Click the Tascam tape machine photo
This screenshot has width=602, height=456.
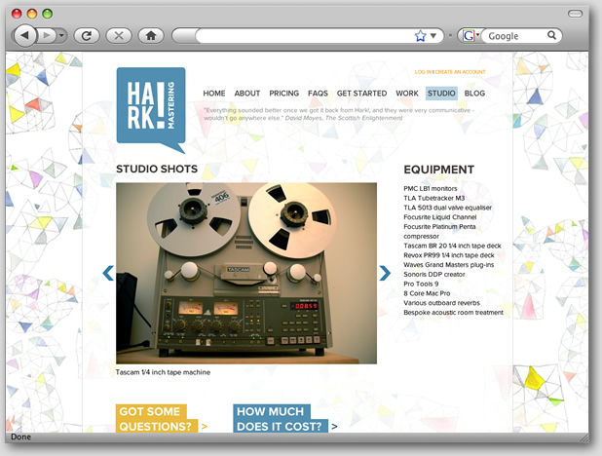pyautogui.click(x=245, y=274)
